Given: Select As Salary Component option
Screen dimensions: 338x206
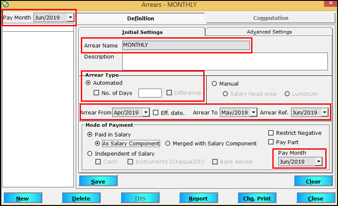Looking at the screenshot, I should (97, 143).
